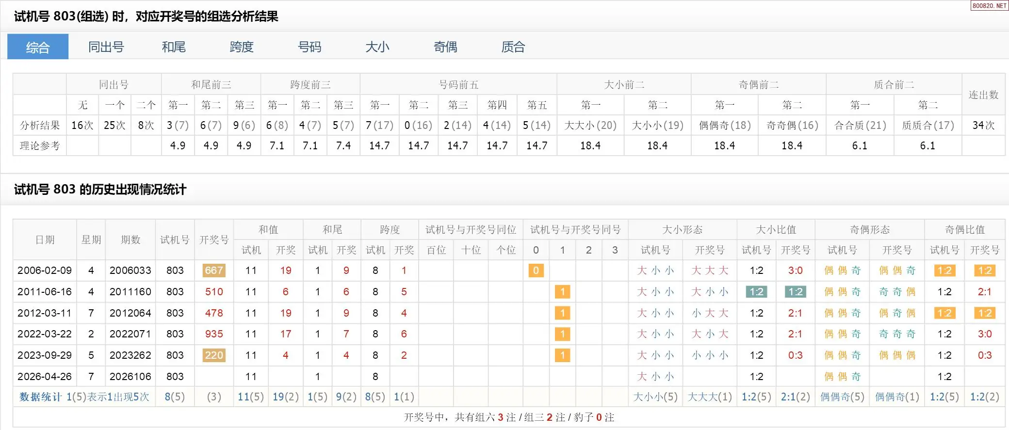Click the date 2026-04-26

45,377
